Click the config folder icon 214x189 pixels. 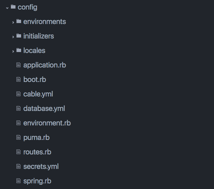[x=13, y=7]
